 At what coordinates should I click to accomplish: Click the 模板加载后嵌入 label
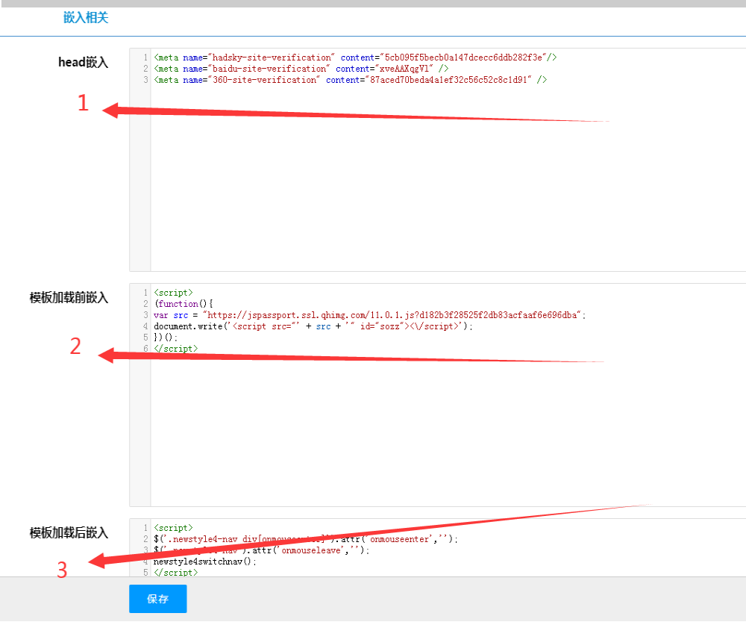pos(69,533)
